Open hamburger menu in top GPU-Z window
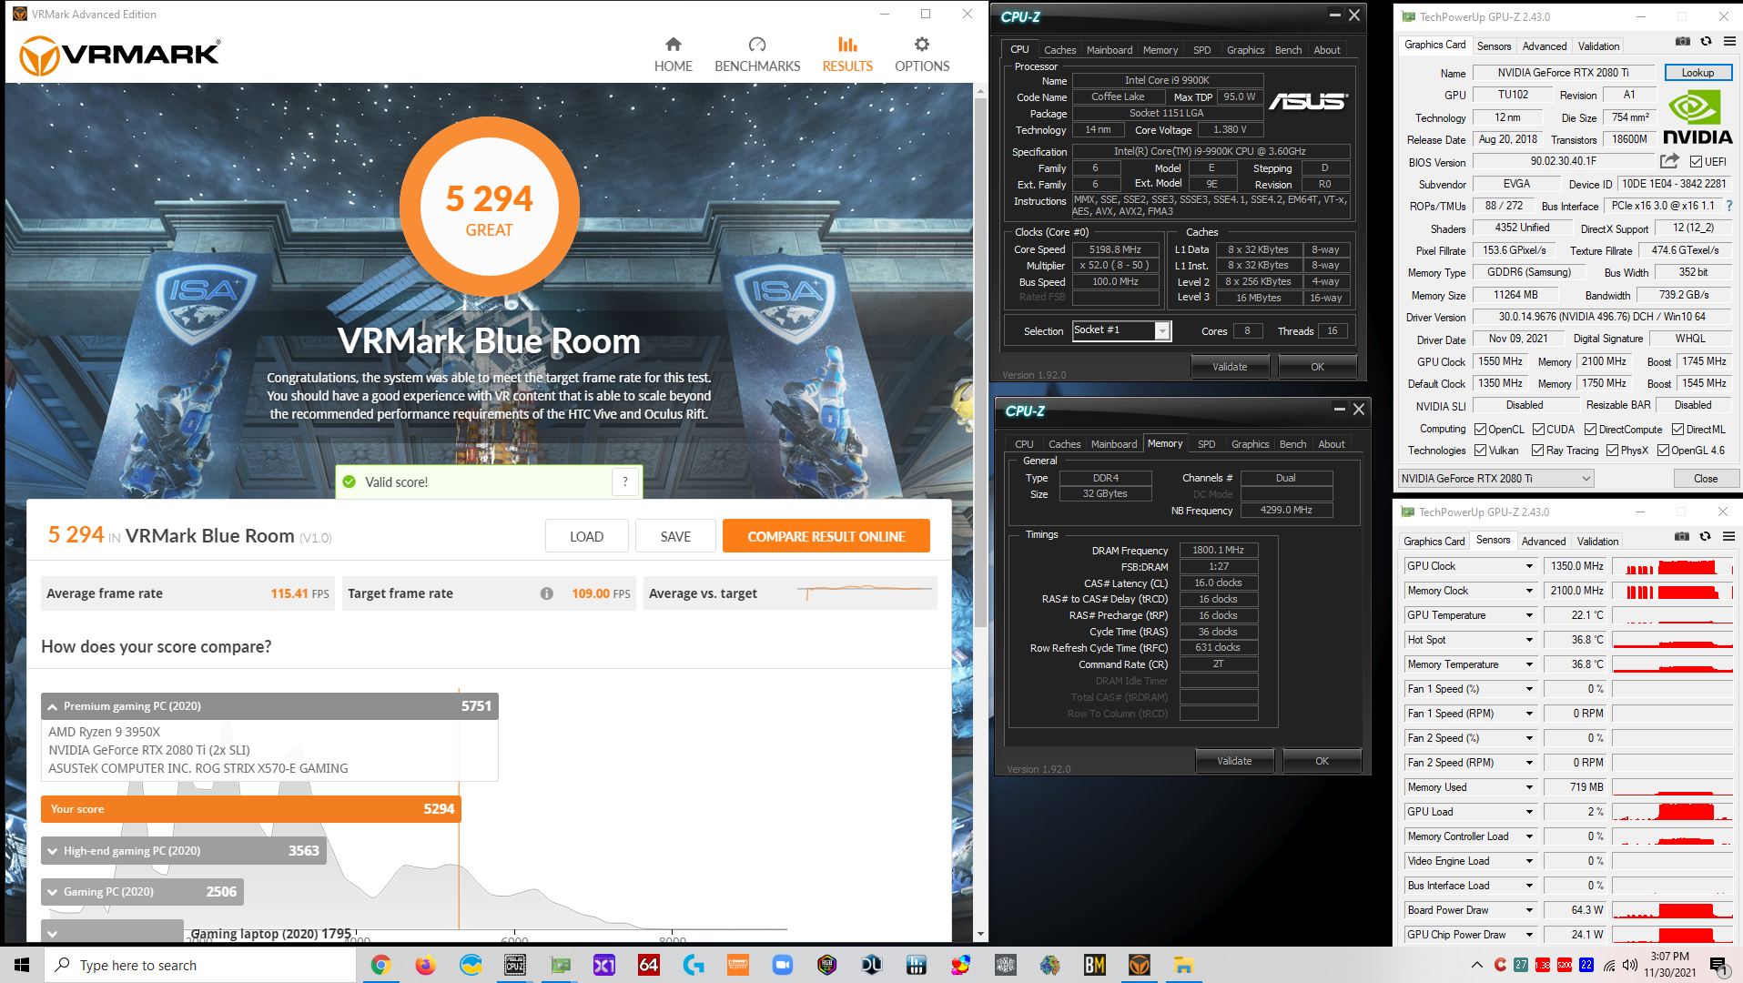Image resolution: width=1743 pixels, height=983 pixels. coord(1730,42)
